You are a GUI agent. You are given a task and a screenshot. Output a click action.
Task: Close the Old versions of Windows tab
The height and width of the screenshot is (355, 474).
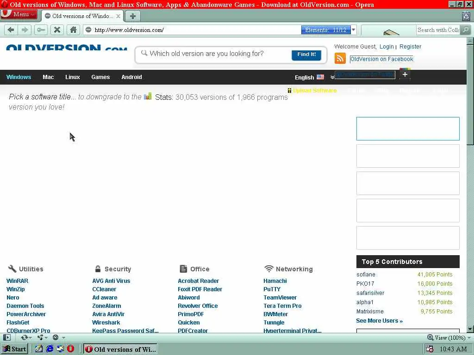point(118,16)
